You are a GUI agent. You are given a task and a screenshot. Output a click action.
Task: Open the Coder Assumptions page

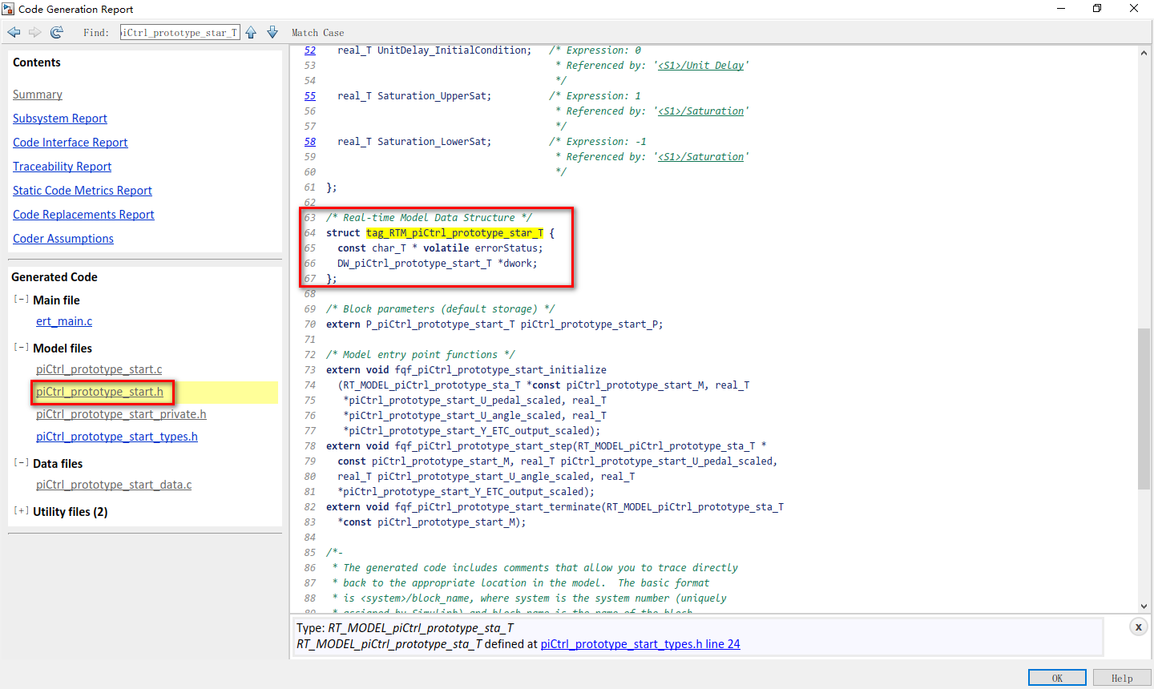point(63,239)
